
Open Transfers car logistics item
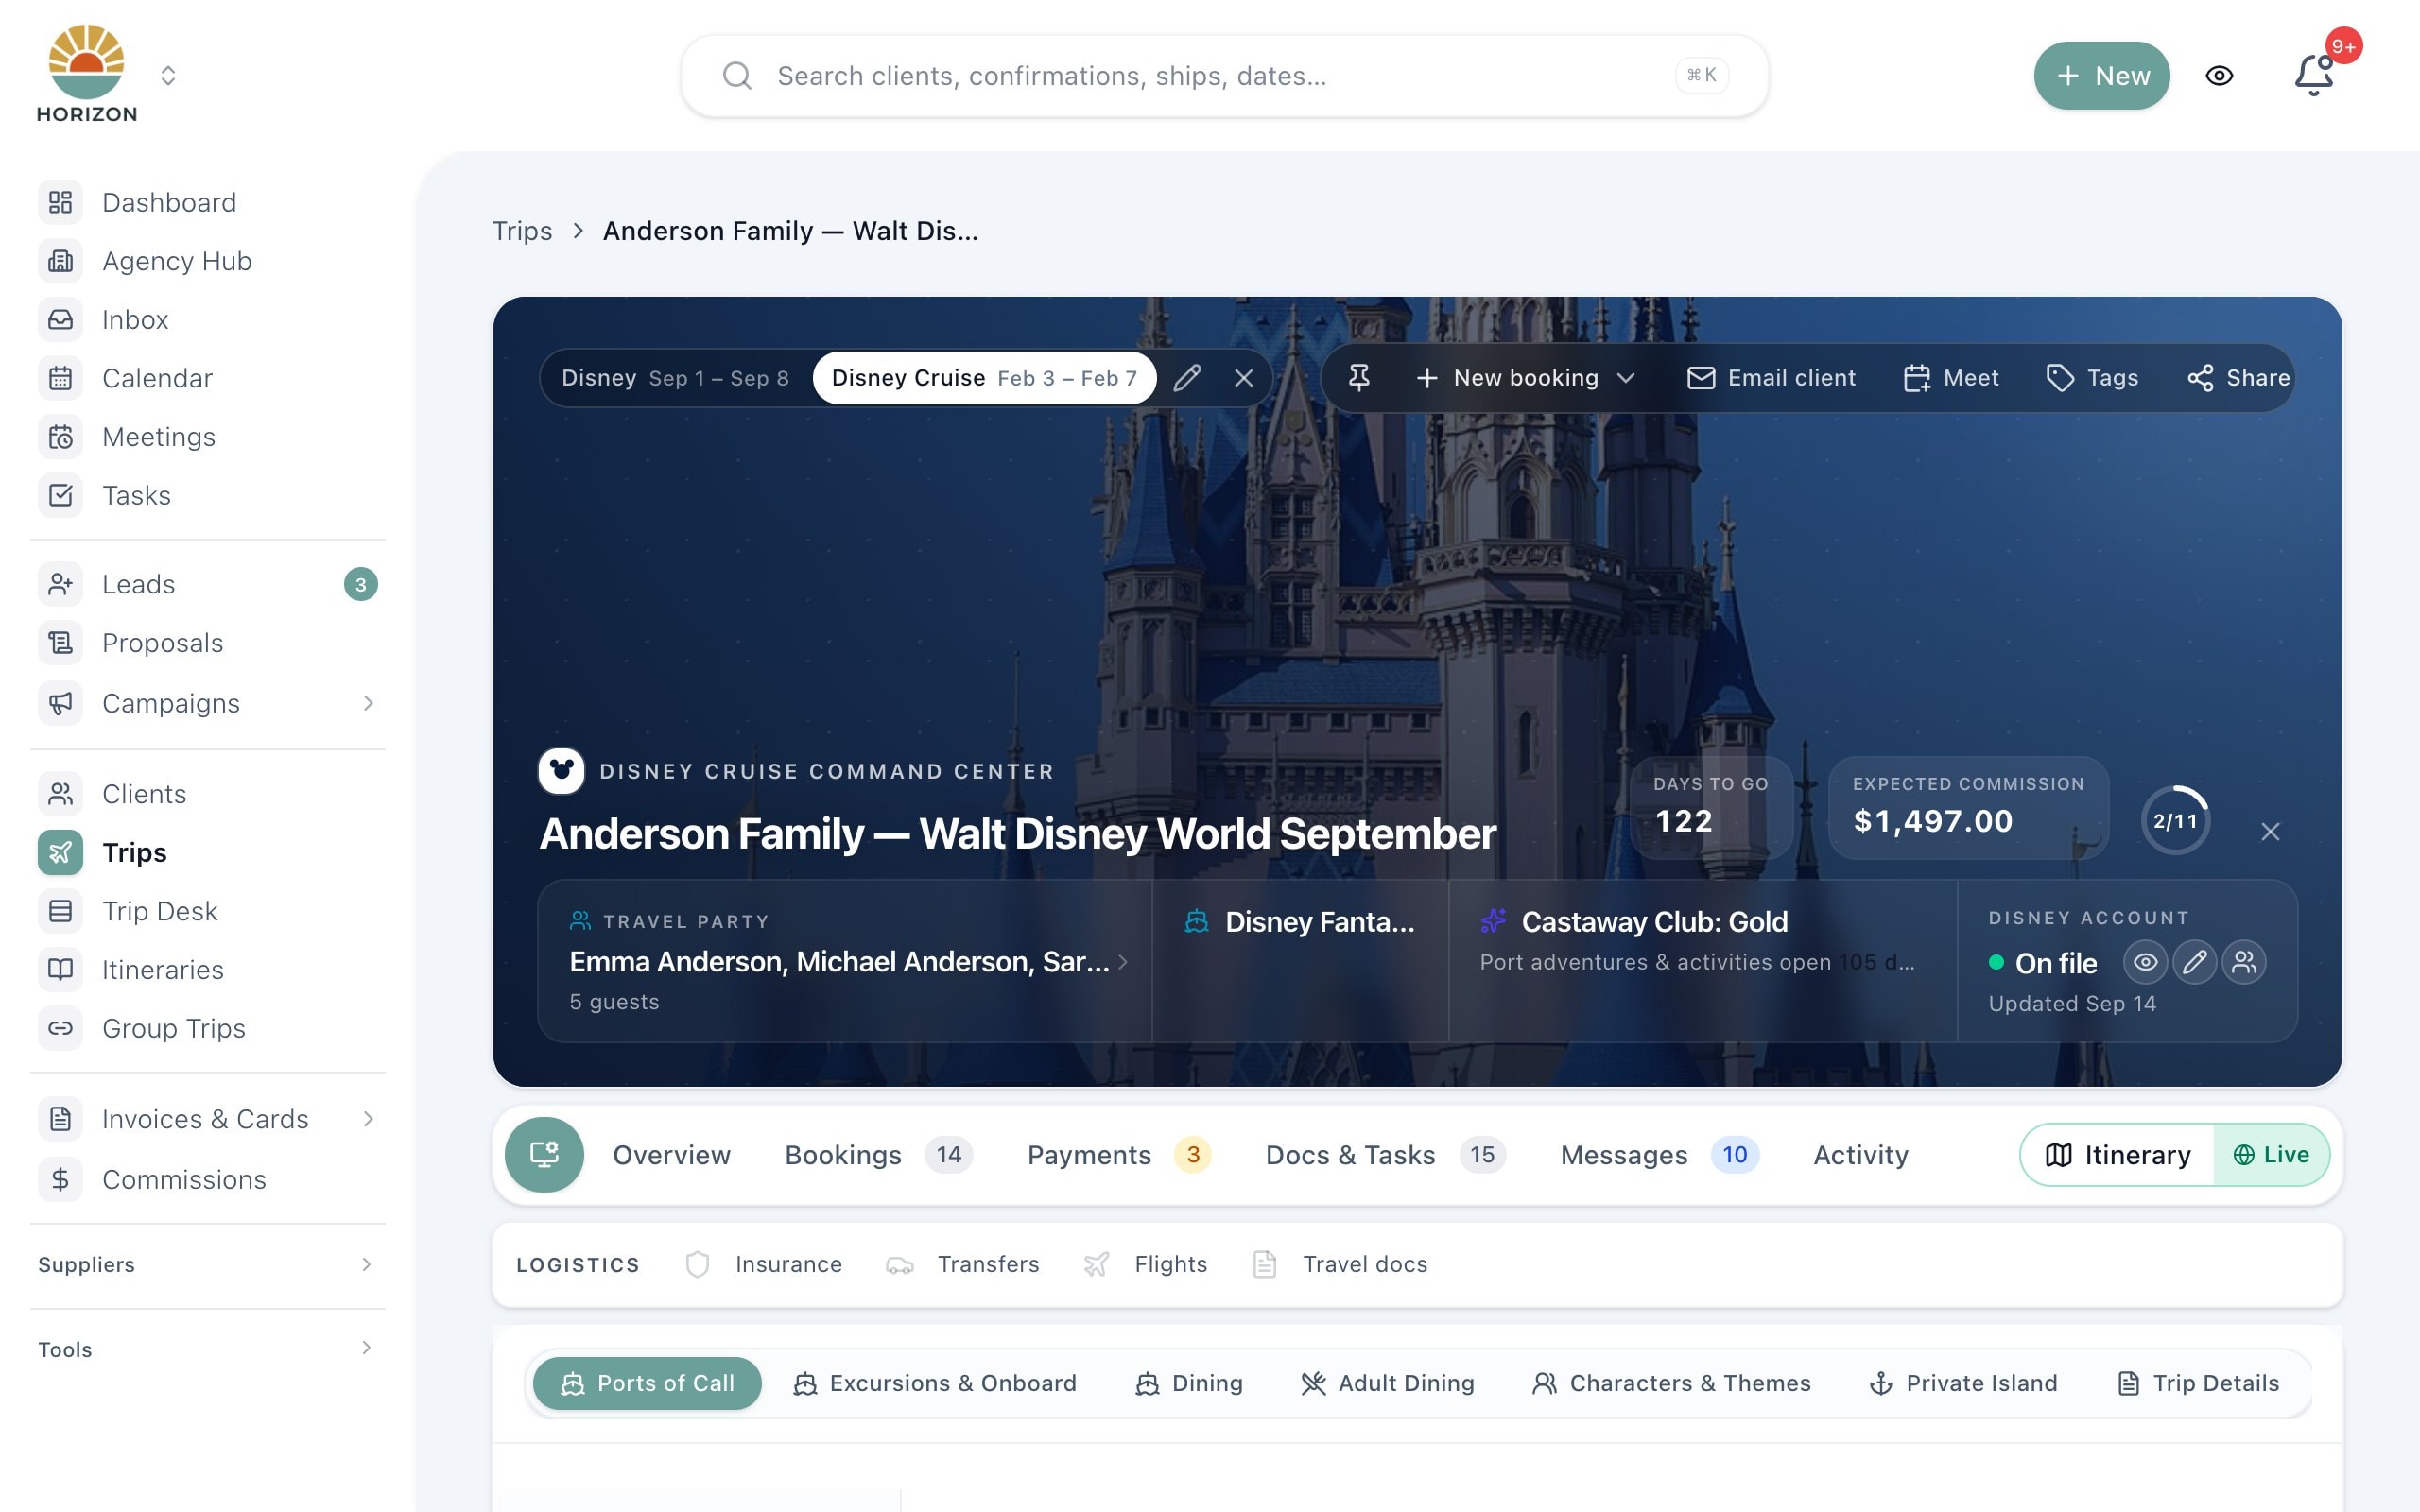963,1265
